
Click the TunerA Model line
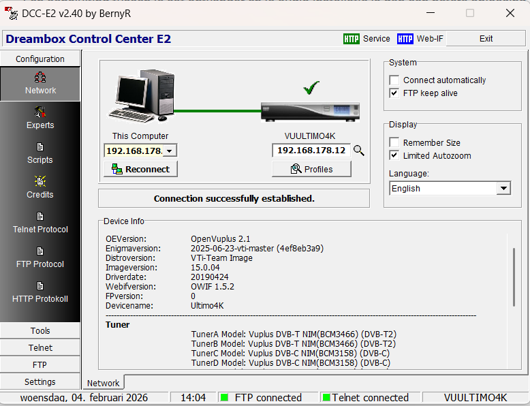[x=294, y=334]
